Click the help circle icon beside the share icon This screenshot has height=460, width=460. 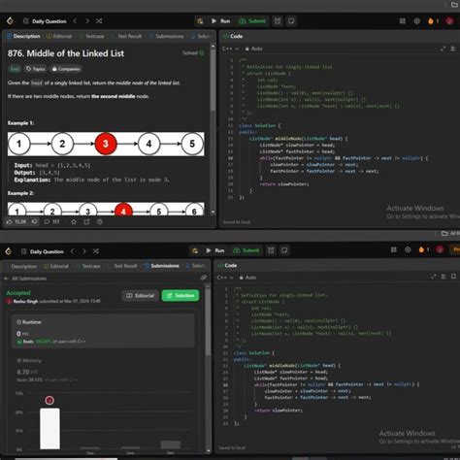[x=100, y=221]
